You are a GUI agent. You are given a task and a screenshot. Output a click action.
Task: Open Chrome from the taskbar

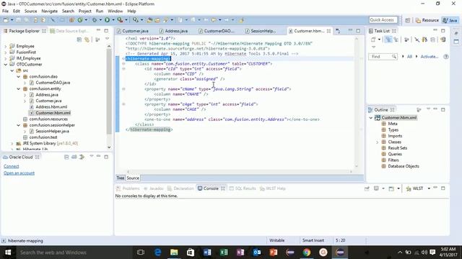[307, 253]
